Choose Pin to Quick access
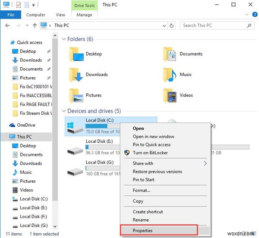259x238 pixels. pos(165,144)
